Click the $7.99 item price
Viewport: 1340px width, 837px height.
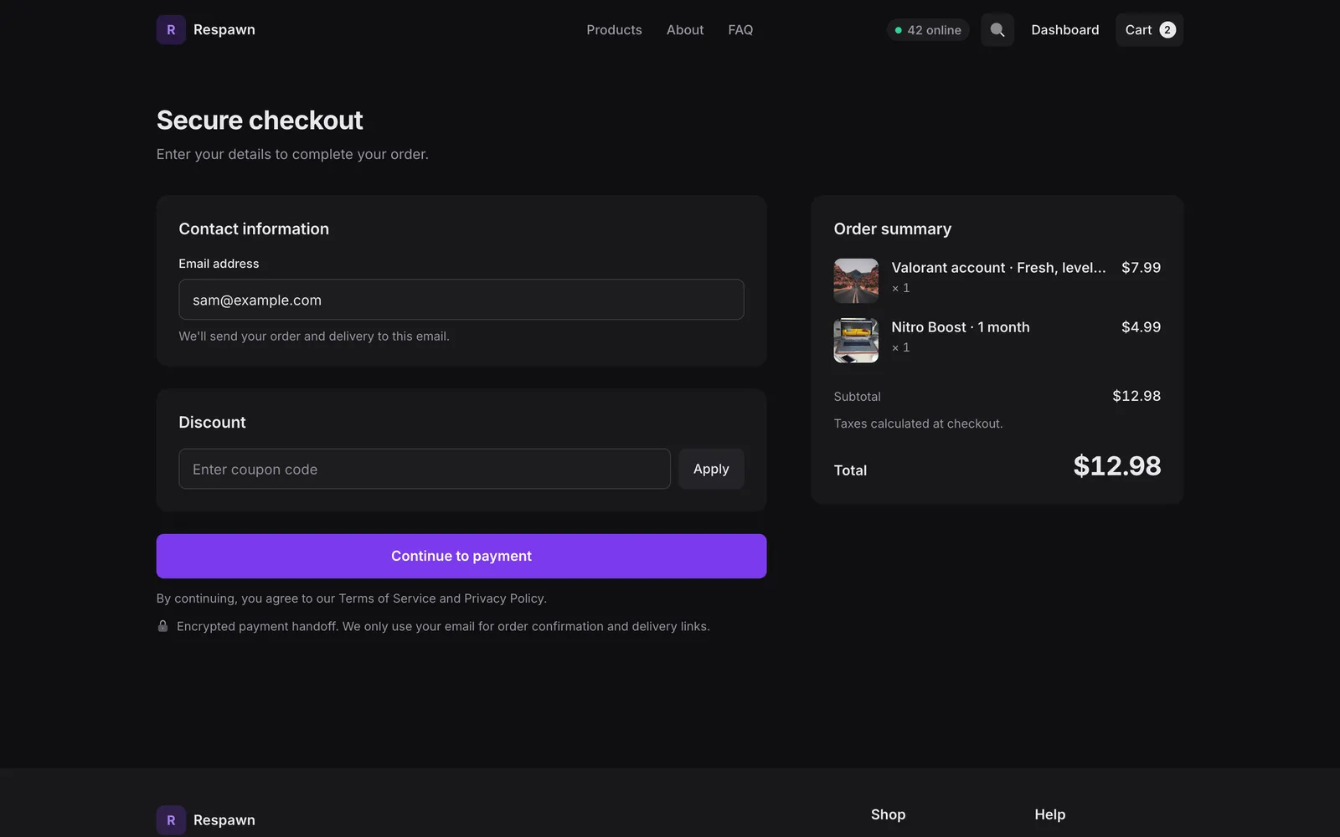[1141, 268]
